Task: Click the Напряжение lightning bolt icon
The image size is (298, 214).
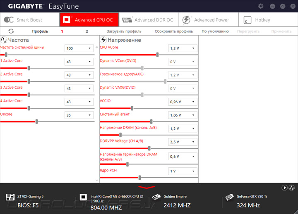Action: click(x=103, y=40)
